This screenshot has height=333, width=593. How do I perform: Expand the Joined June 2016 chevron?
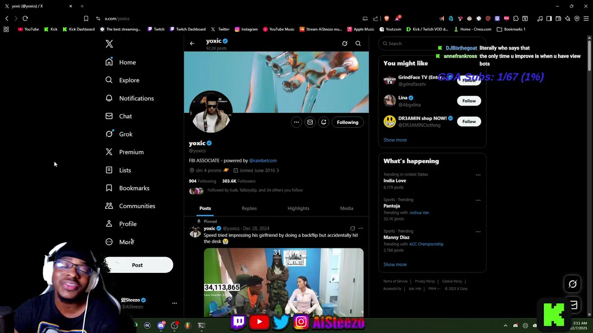point(278,171)
